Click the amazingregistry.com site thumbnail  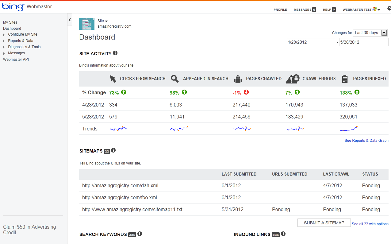[87, 24]
